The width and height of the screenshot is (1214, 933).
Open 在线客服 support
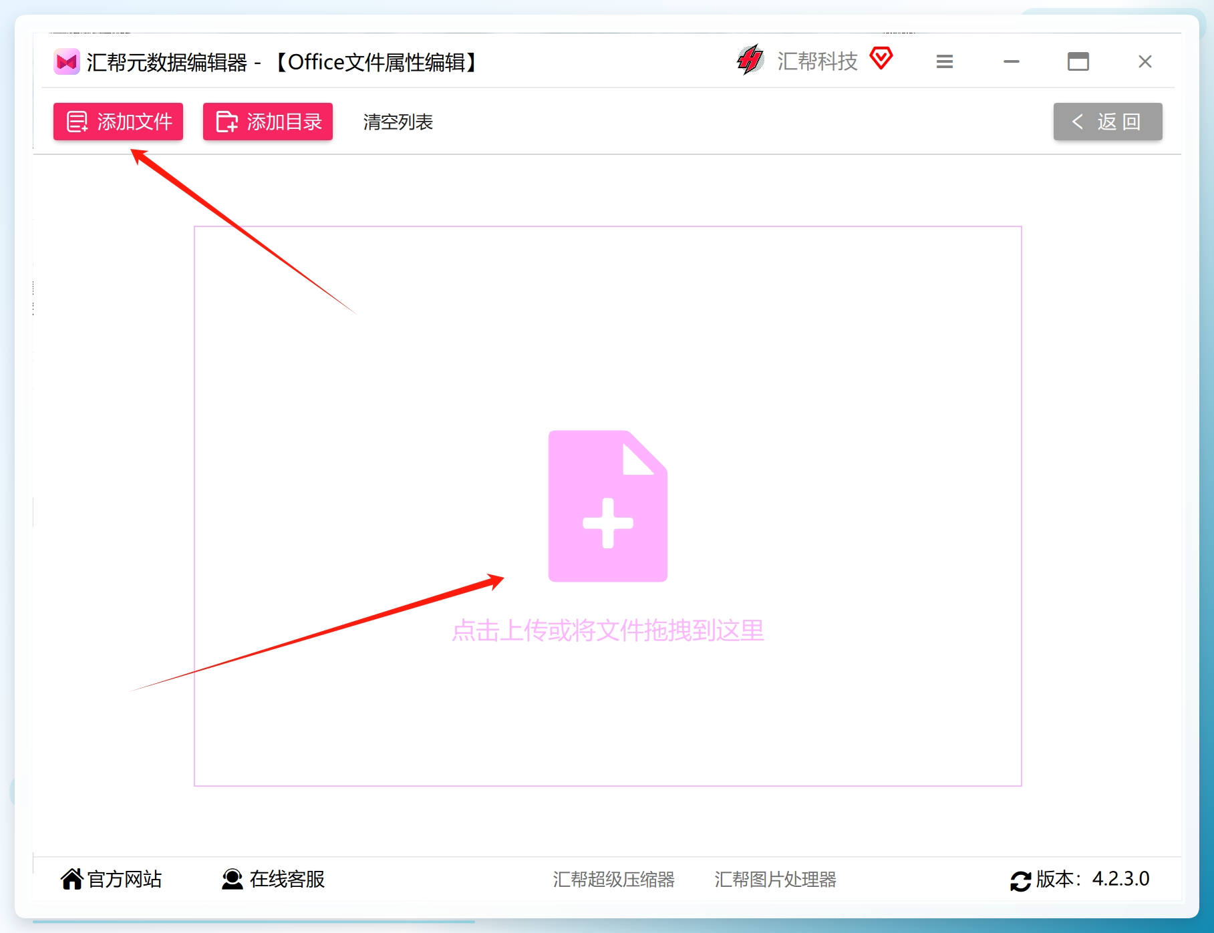273,879
